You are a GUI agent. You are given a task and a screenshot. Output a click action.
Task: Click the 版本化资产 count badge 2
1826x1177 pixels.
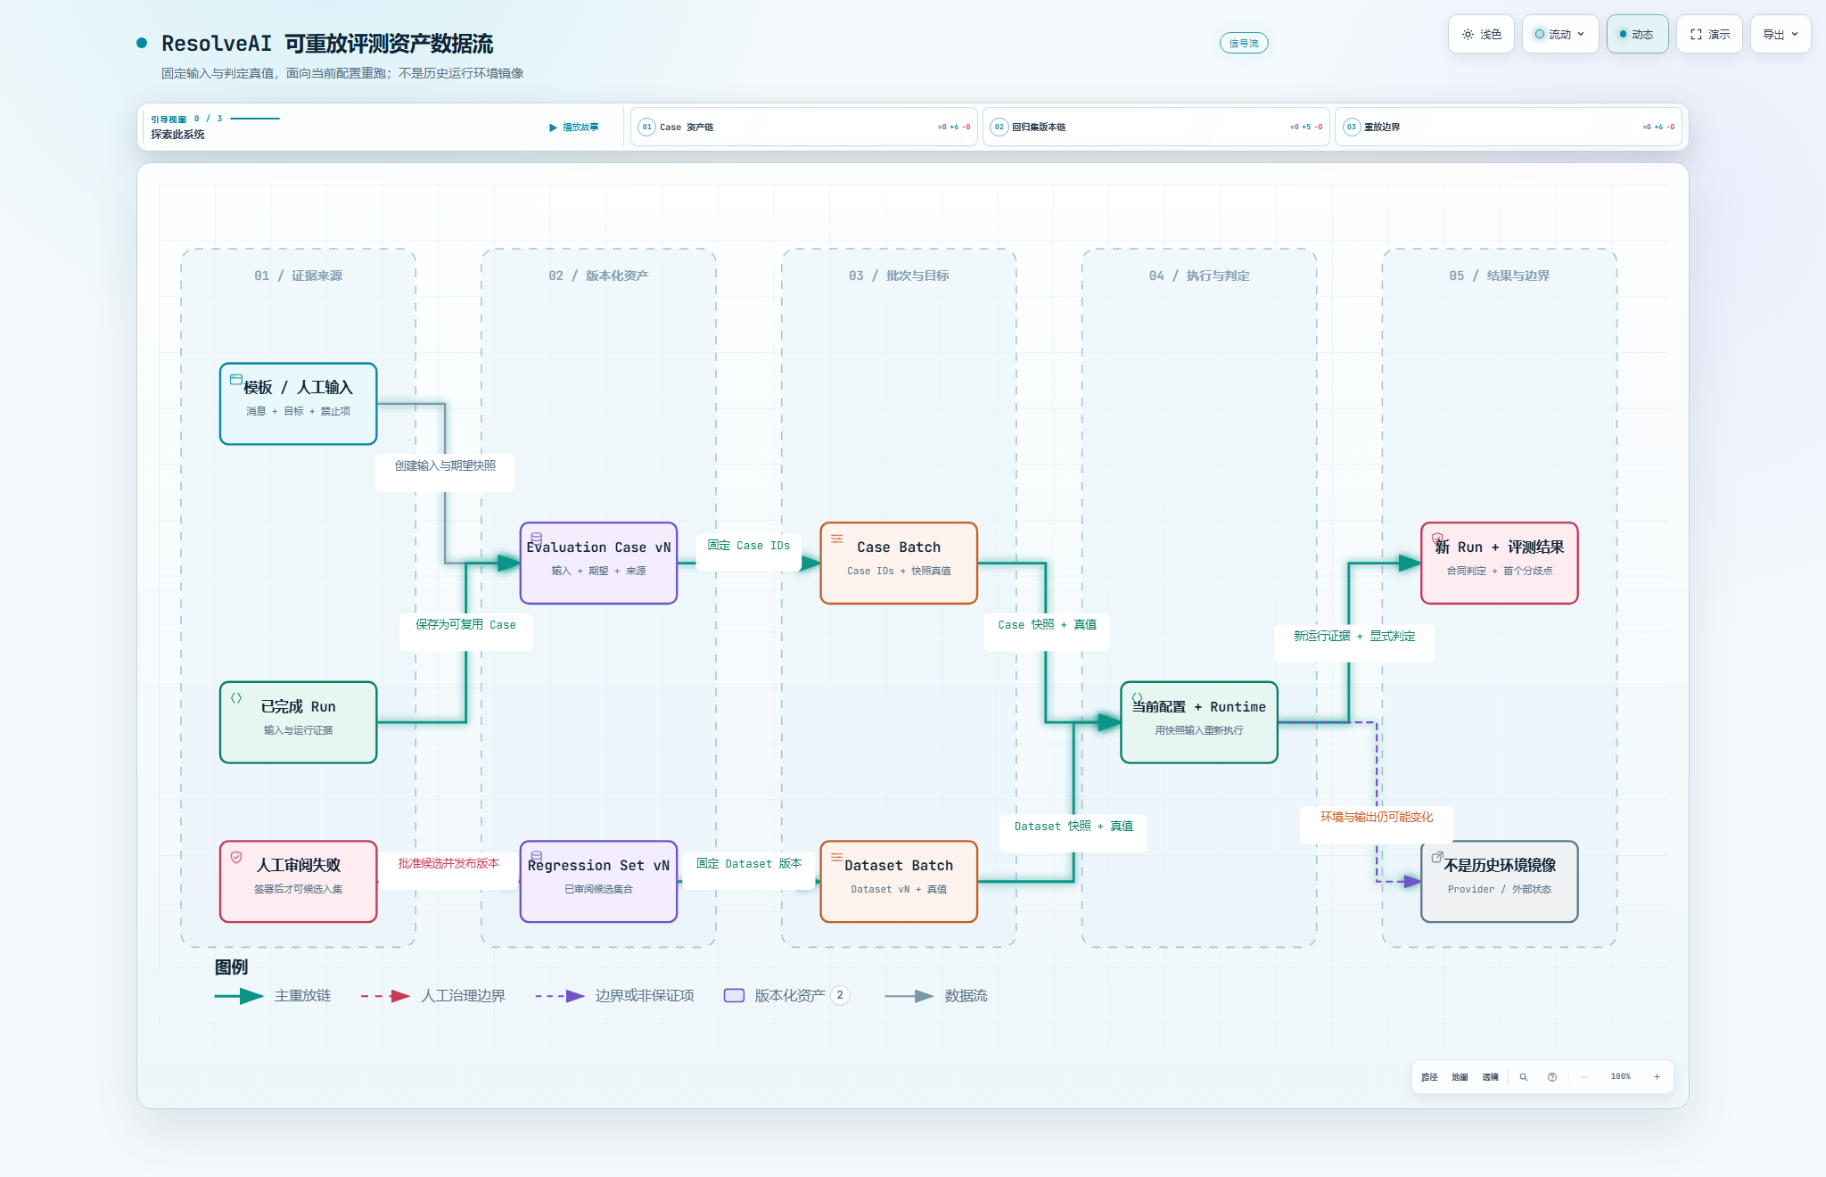point(840,996)
